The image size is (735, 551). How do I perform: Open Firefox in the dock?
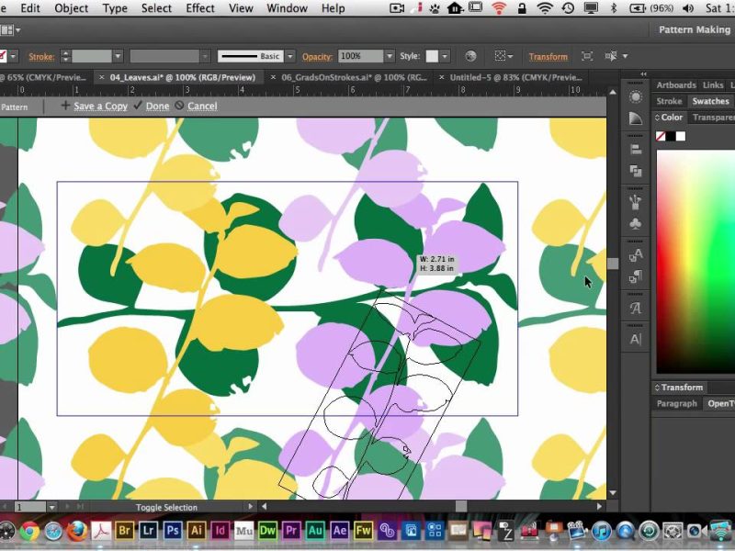click(x=77, y=532)
